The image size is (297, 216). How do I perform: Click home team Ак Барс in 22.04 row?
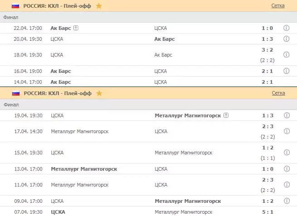[61, 28]
